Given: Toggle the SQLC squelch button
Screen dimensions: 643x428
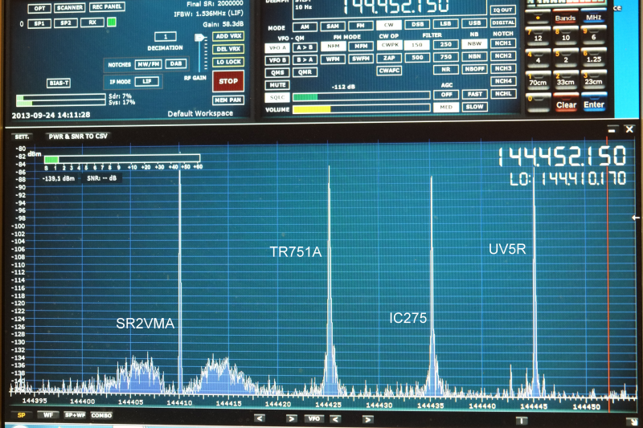Looking at the screenshot, I should pos(277,97).
